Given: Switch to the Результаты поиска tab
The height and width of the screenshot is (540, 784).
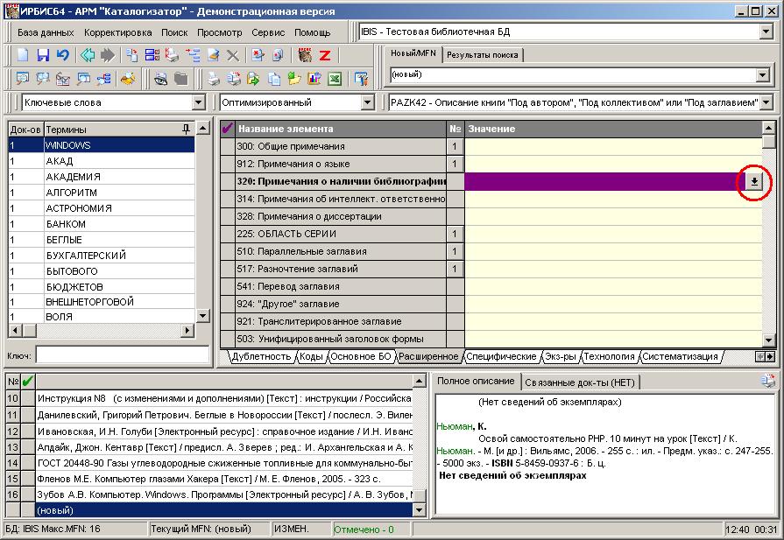Looking at the screenshot, I should [x=483, y=55].
